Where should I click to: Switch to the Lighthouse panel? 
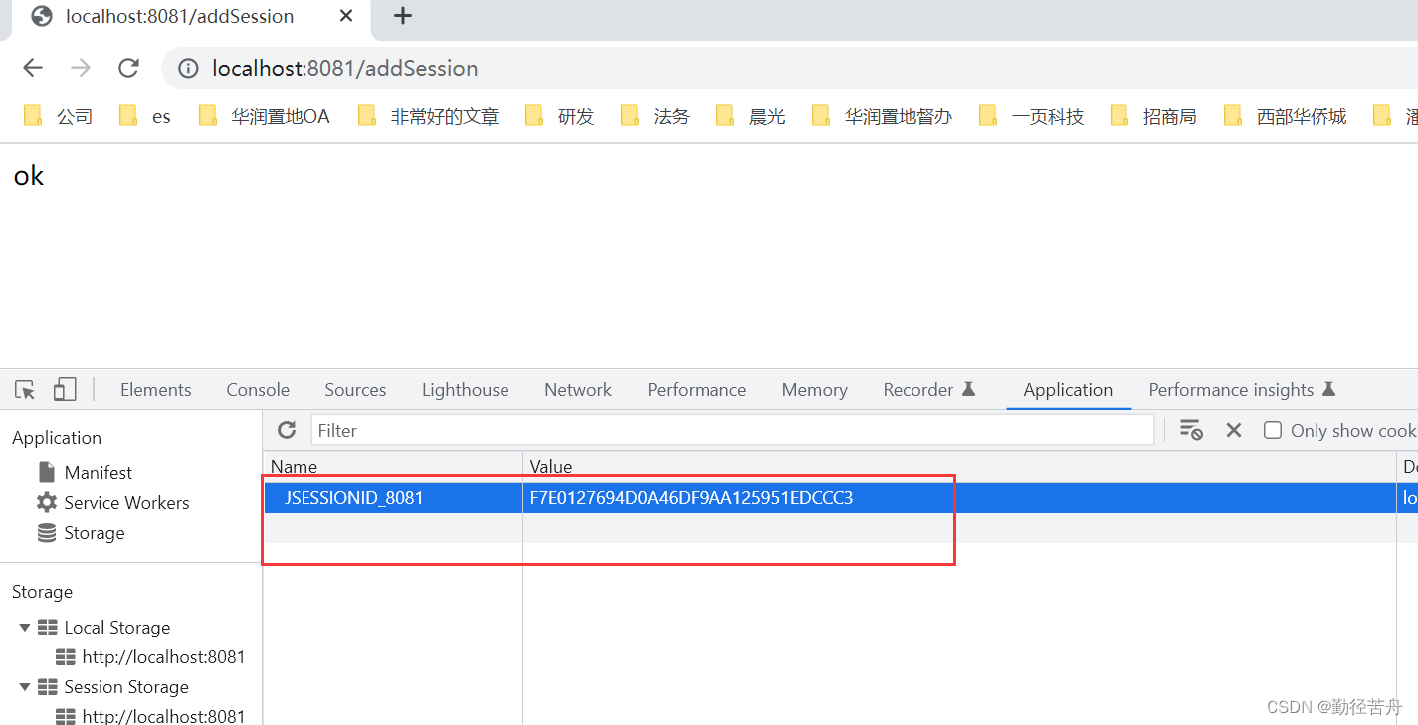[x=465, y=390]
